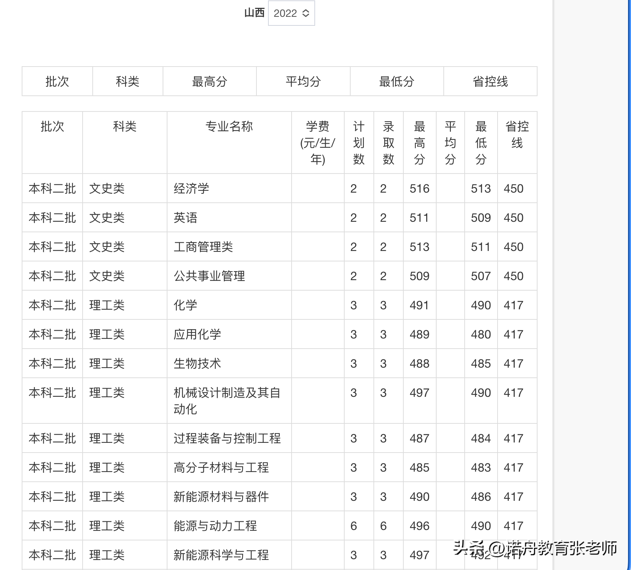The image size is (631, 570).
Task: Click the 计划数 column header
Action: click(x=359, y=143)
